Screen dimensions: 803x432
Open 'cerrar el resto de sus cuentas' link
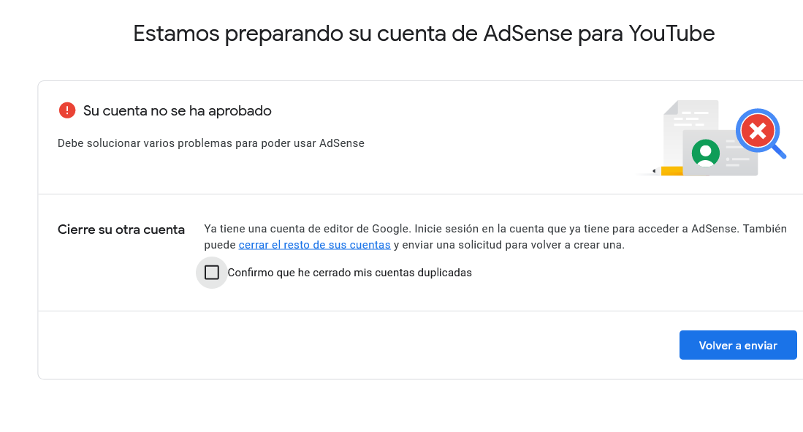(x=314, y=245)
